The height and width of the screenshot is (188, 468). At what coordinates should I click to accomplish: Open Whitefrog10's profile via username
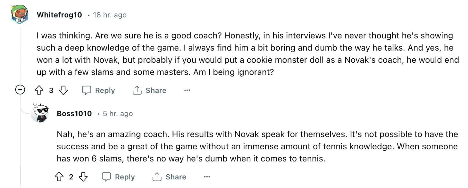[59, 15]
